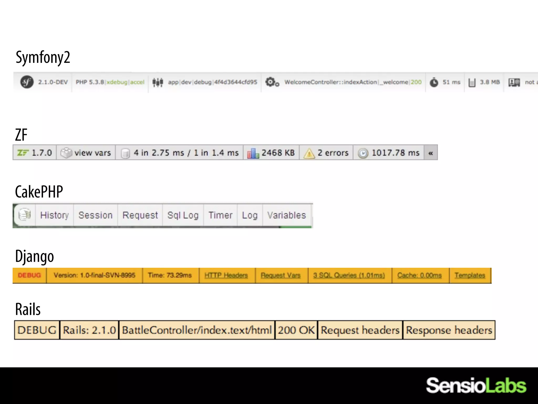Click the ZF logo icon in the ZF toolbar
The height and width of the screenshot is (404, 538).
point(23,153)
